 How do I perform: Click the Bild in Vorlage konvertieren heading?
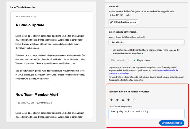tap(123, 32)
